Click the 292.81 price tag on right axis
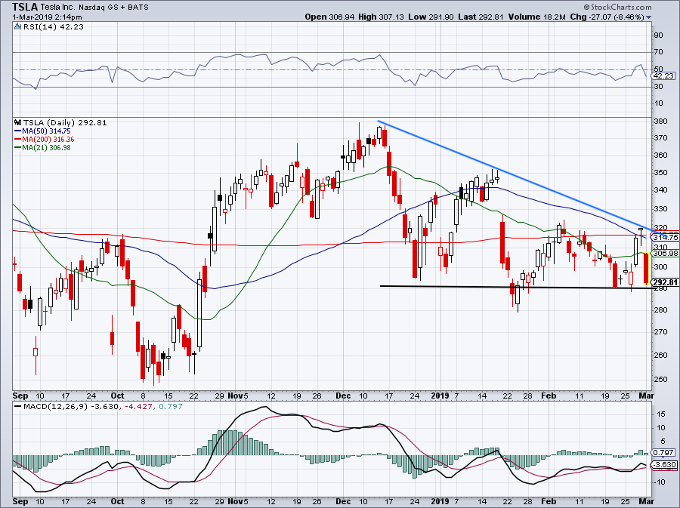The width and height of the screenshot is (680, 508). coord(665,283)
